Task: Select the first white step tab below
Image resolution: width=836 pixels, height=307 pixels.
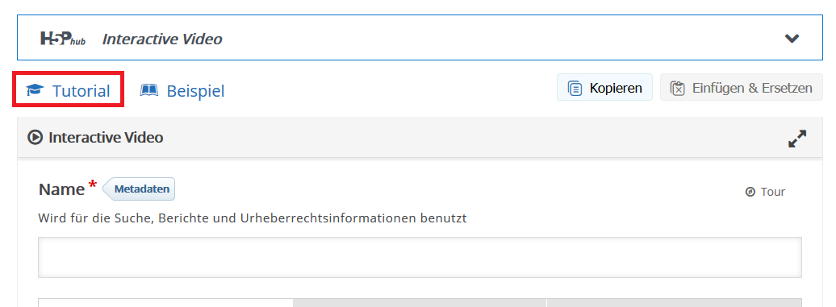Action: (x=165, y=303)
